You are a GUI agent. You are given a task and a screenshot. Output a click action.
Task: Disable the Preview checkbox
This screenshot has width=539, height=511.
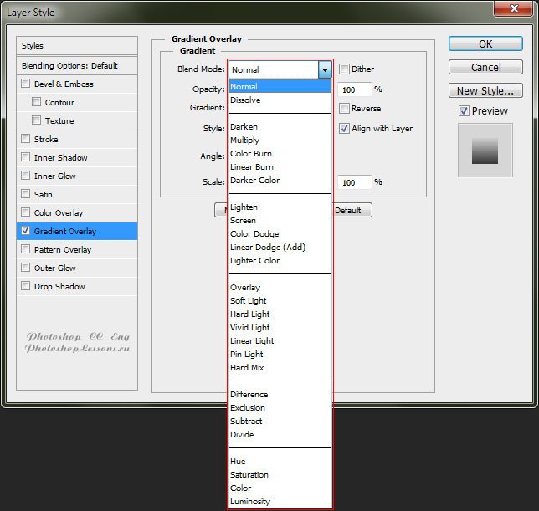click(x=464, y=111)
